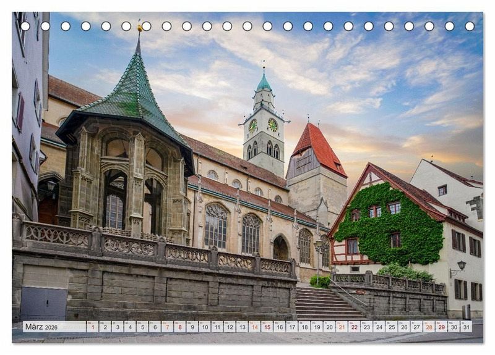Click the green pointed chapel roof

point(133,93)
